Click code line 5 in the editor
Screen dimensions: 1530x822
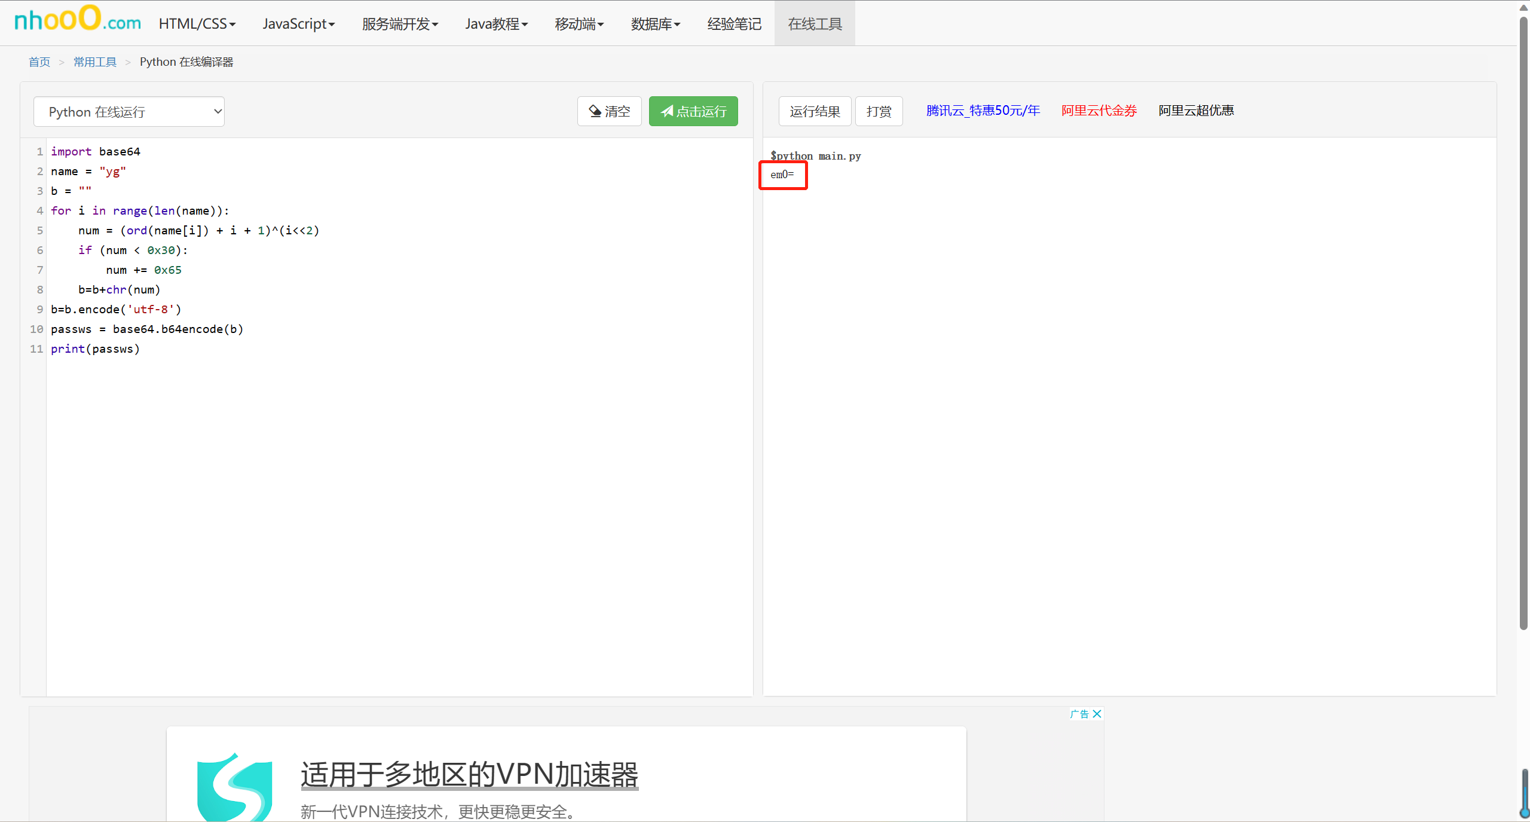[199, 231]
